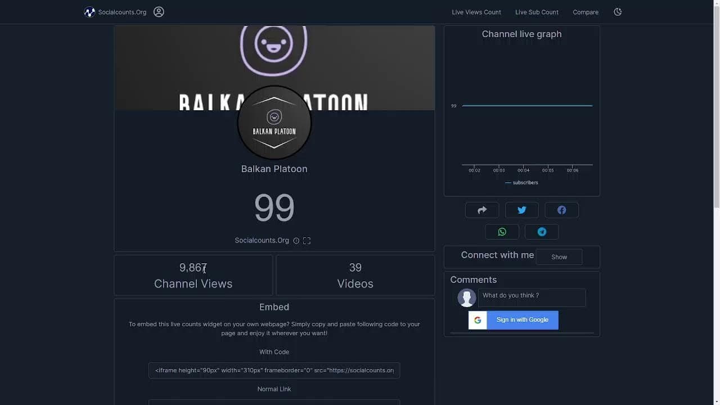This screenshot has width=720, height=405.
Task: Share channel via WhatsApp
Action: click(x=502, y=232)
